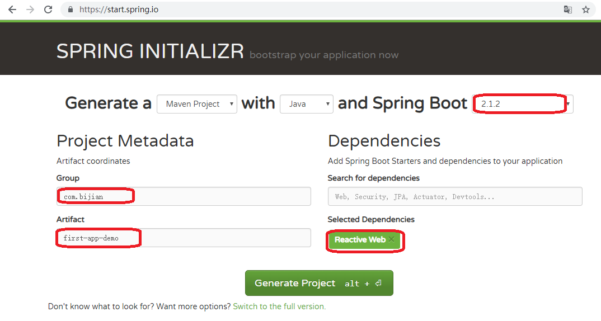
Task: Click the browser address bar URL
Action: click(119, 10)
